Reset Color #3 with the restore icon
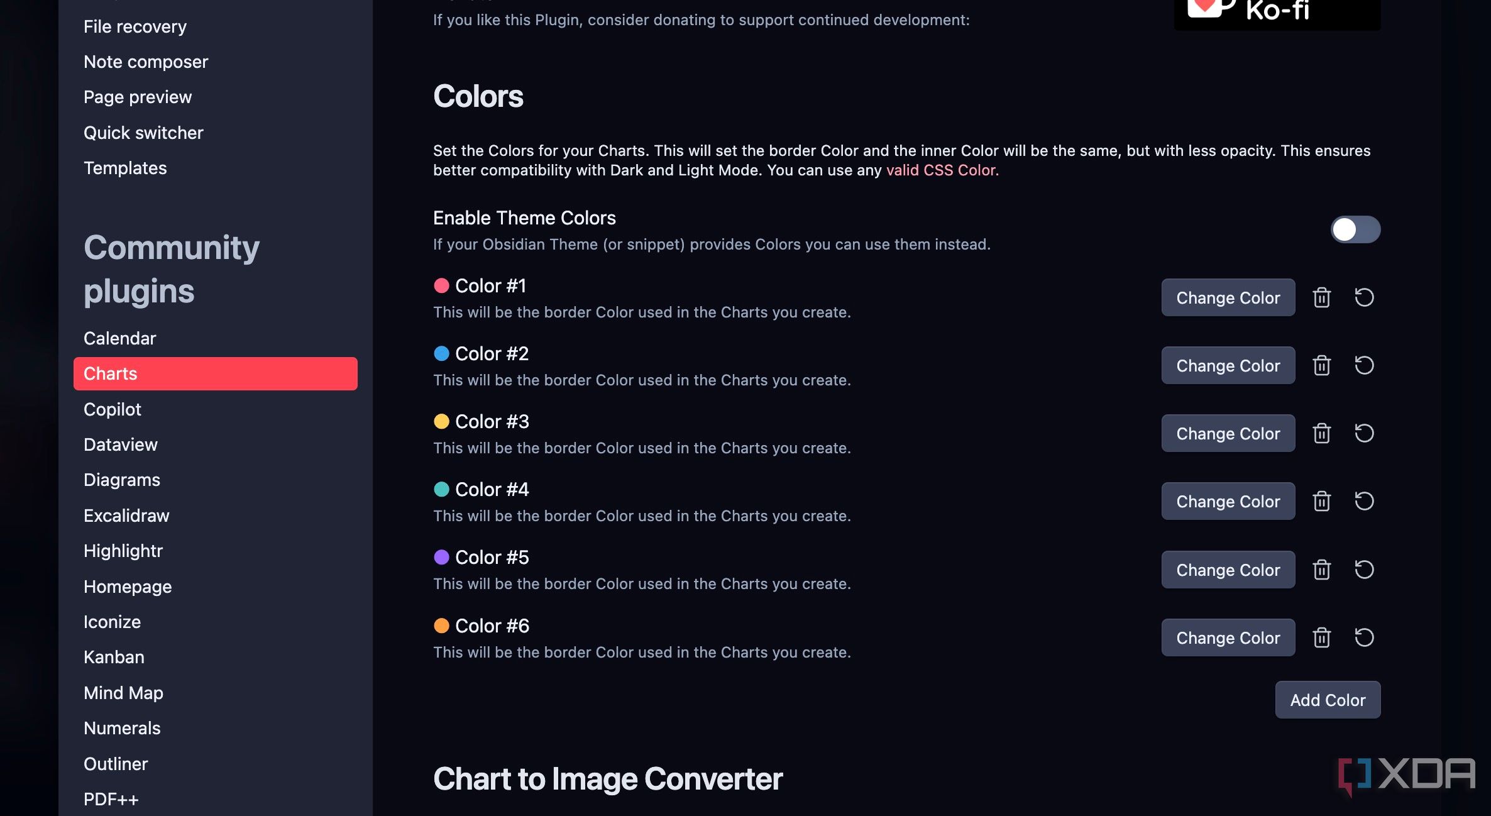Image resolution: width=1491 pixels, height=816 pixels. click(1364, 433)
